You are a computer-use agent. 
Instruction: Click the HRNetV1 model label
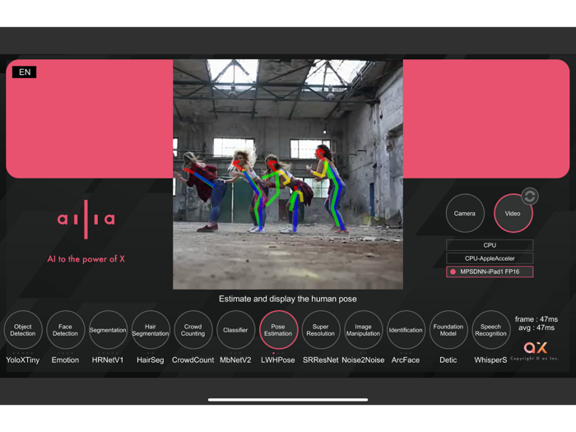[x=108, y=360]
